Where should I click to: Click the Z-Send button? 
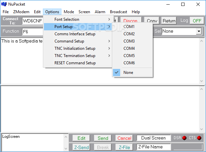click(x=81, y=147)
